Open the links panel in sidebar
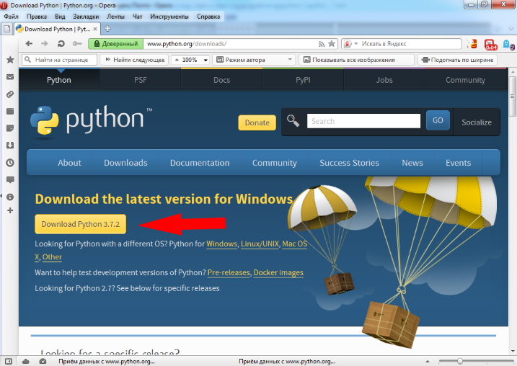 tap(10, 94)
